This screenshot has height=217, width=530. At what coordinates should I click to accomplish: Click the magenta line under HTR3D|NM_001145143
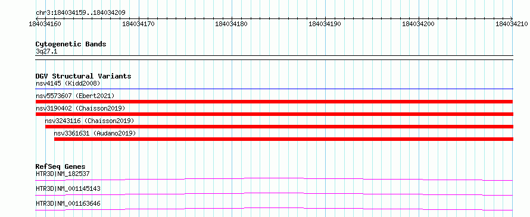(275, 194)
